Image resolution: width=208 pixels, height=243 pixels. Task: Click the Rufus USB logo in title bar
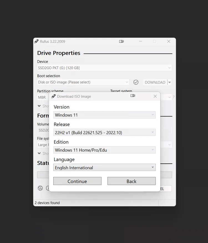(36, 41)
